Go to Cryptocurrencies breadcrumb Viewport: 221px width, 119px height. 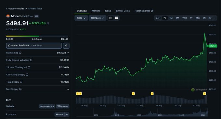[x=15, y=8]
